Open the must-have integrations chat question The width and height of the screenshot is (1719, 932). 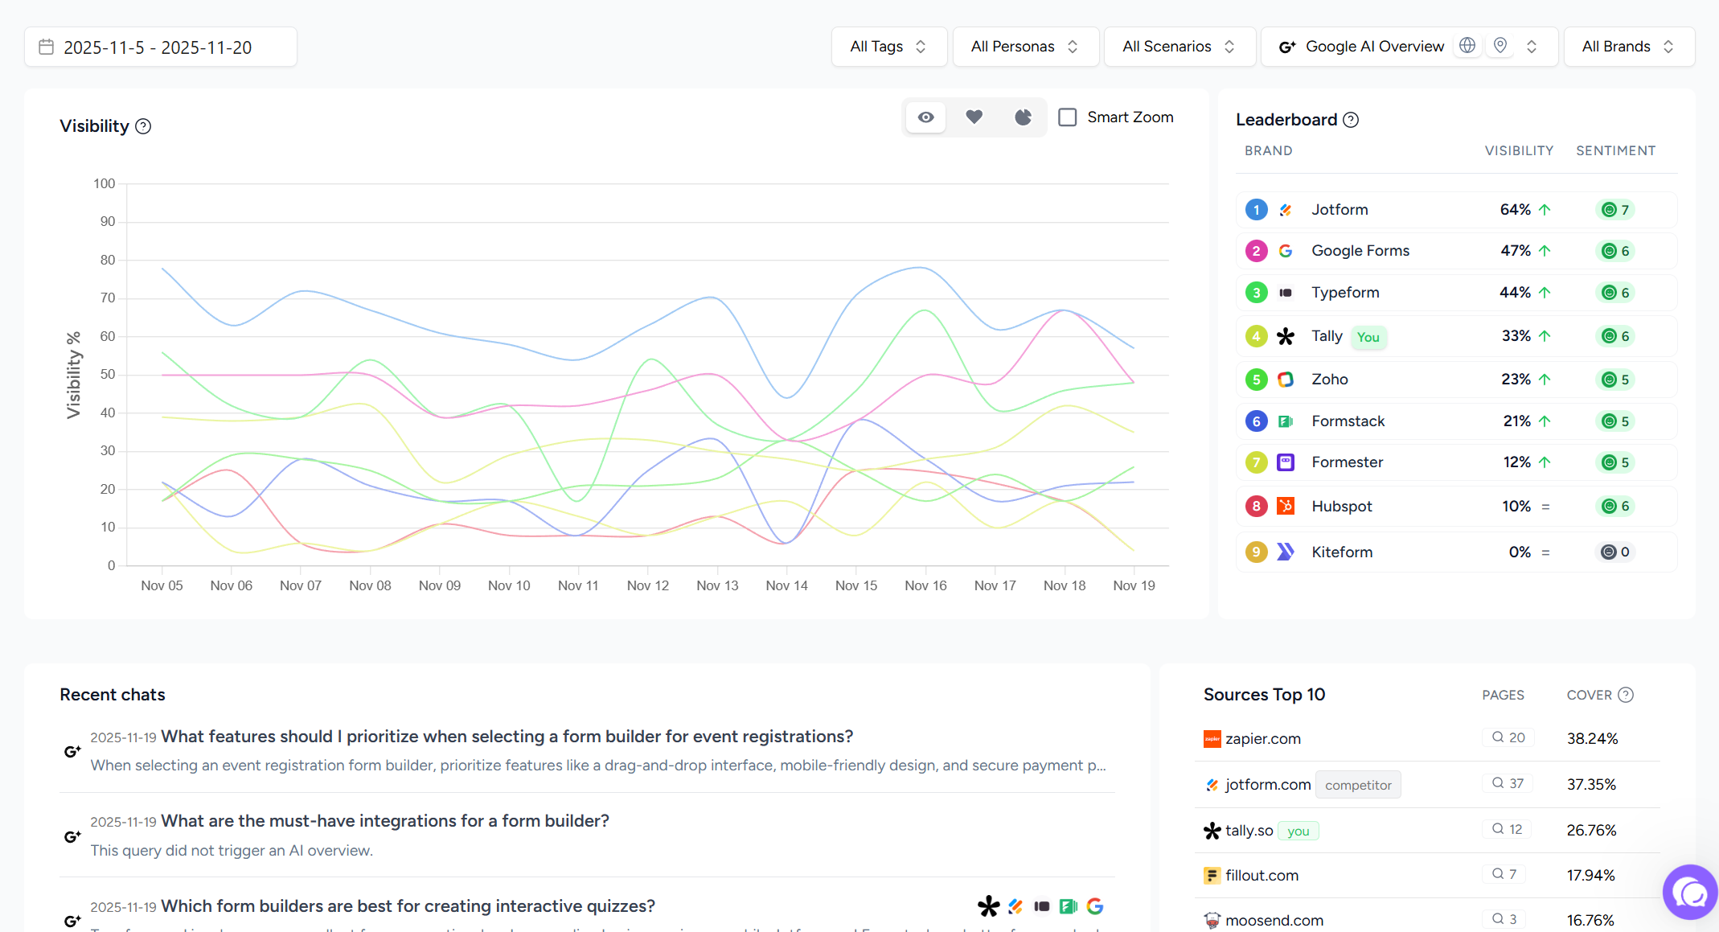(x=385, y=820)
